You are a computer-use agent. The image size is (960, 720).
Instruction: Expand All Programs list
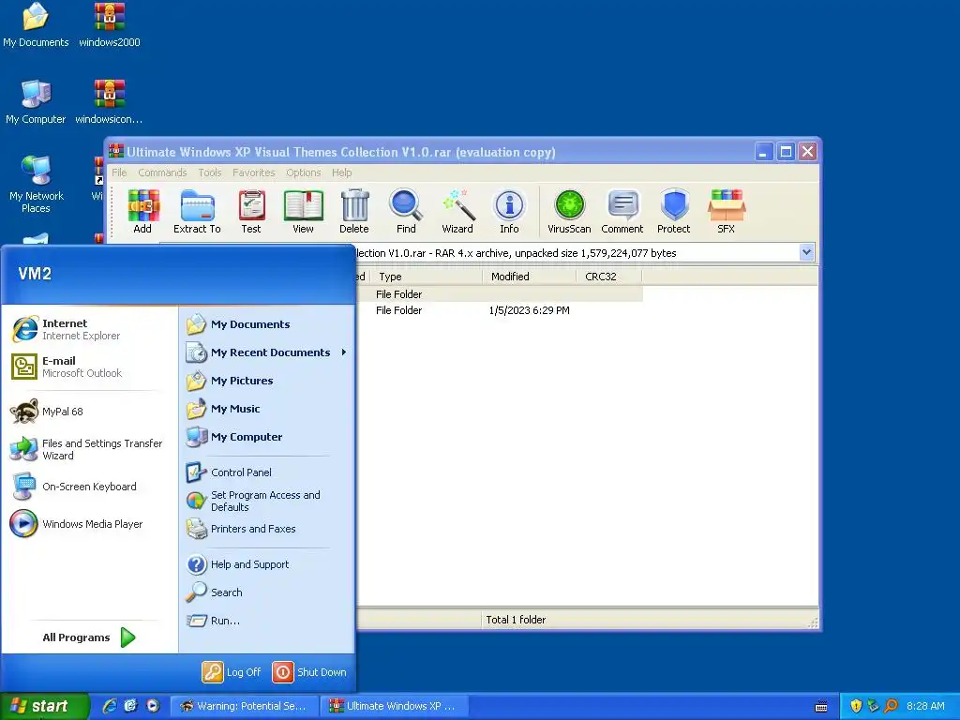[x=89, y=637]
